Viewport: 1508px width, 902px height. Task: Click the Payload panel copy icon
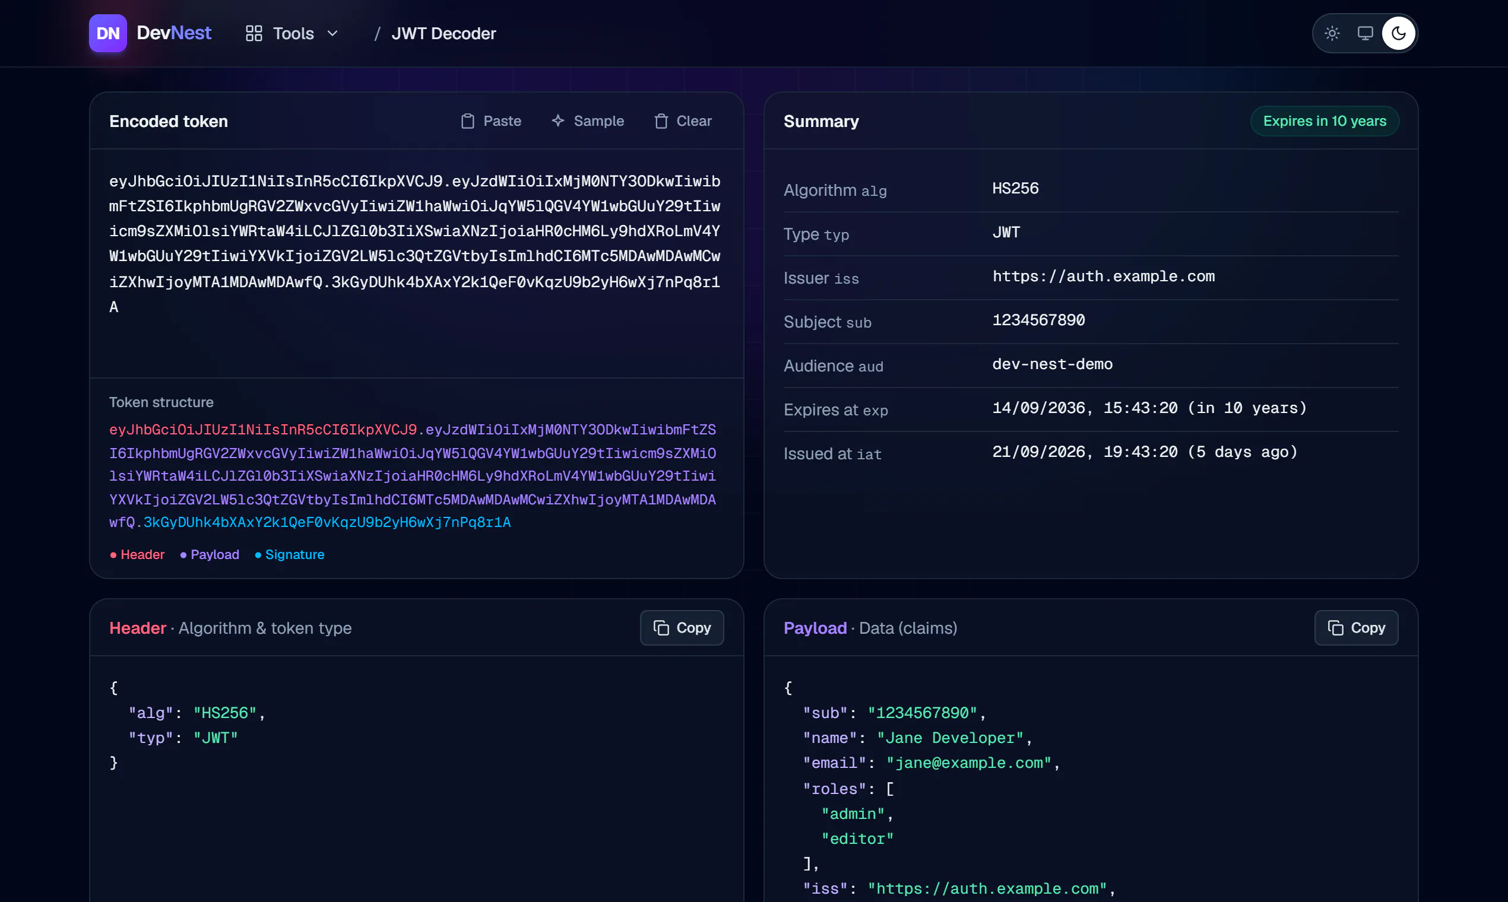[x=1335, y=628]
